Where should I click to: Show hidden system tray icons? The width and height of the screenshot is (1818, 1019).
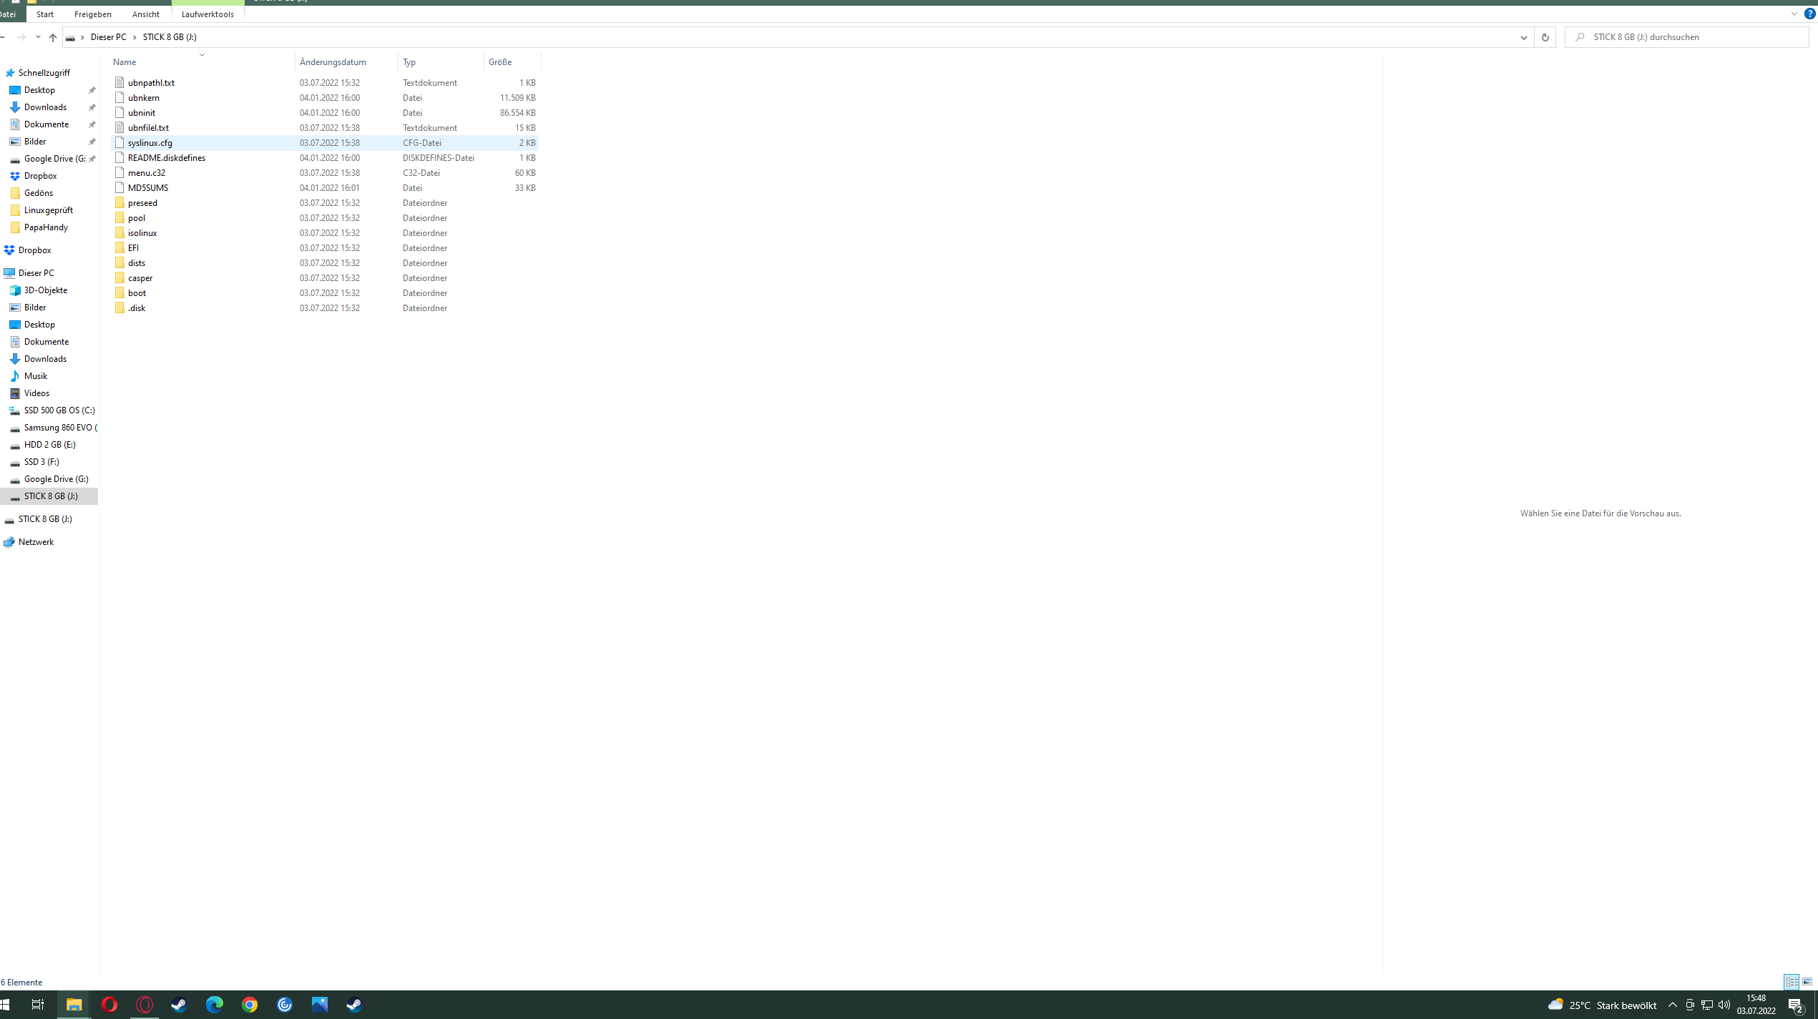[x=1672, y=1005]
